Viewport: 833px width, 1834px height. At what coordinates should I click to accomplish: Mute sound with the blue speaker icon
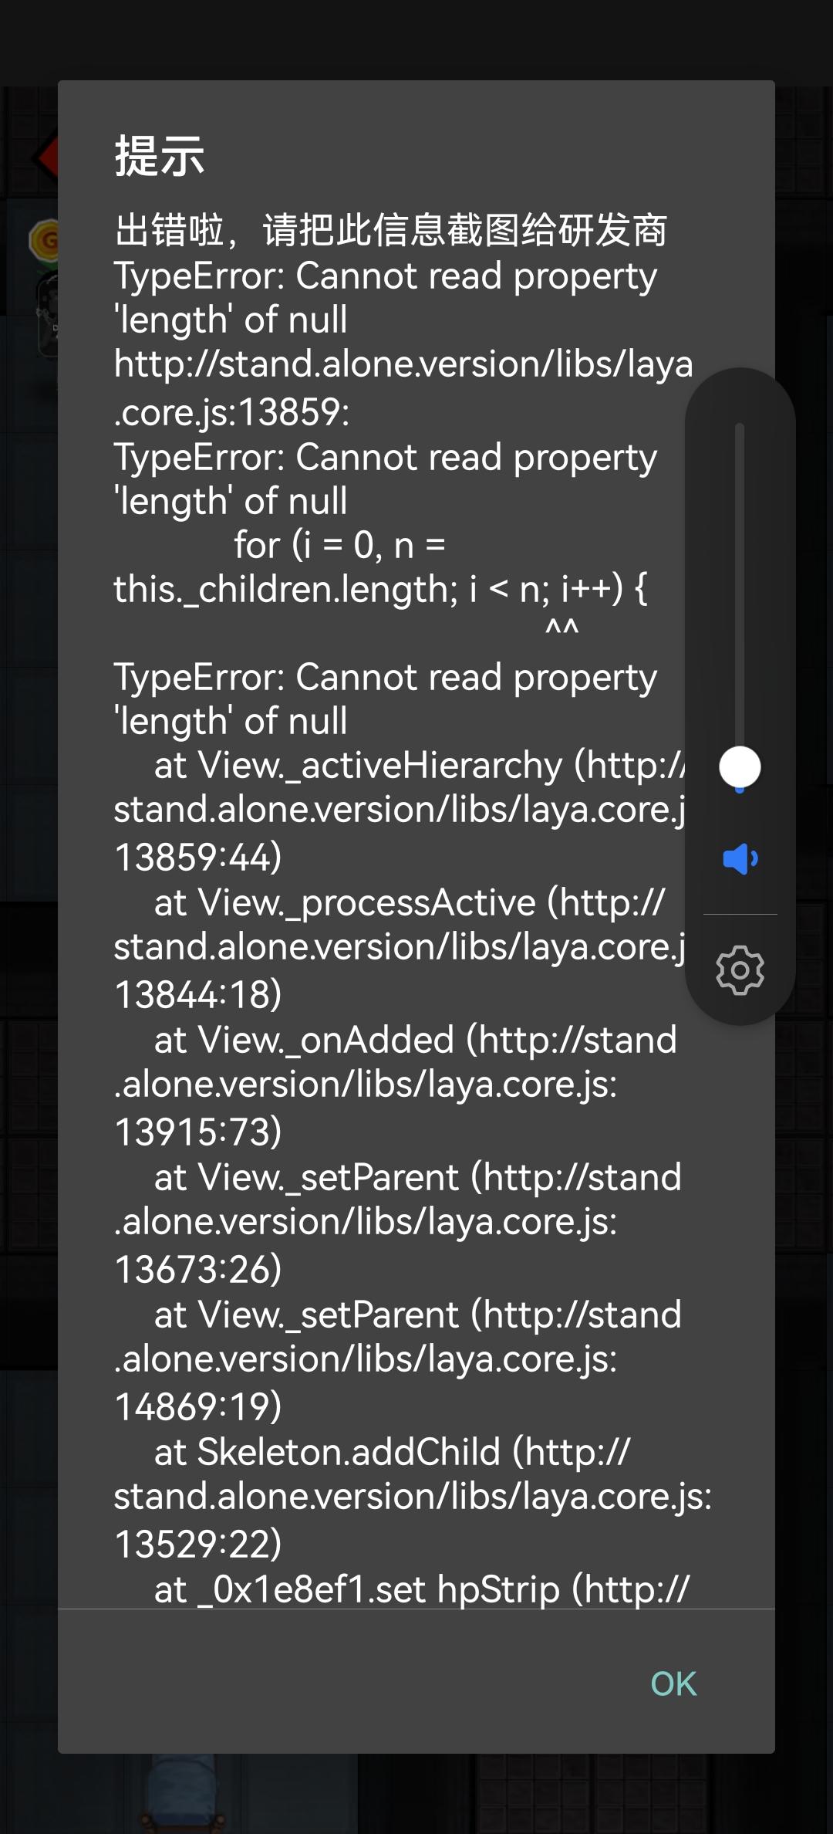(x=740, y=858)
